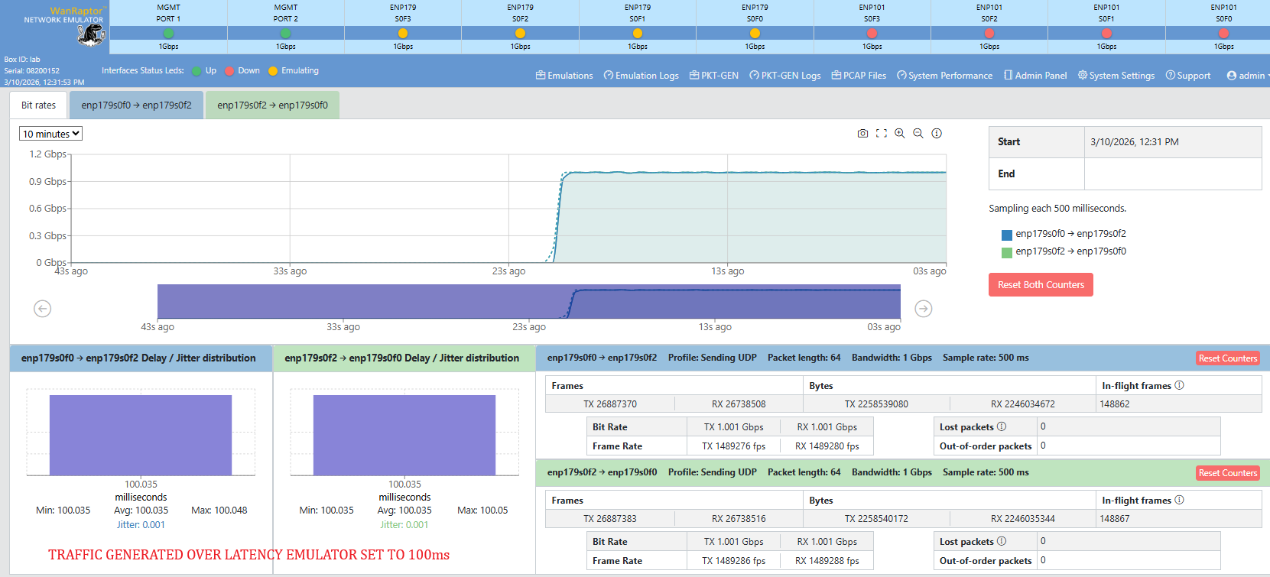This screenshot has height=577, width=1270.
Task: Switch to the enp179s0f2 → enp179s0f0 tab
Action: point(272,105)
